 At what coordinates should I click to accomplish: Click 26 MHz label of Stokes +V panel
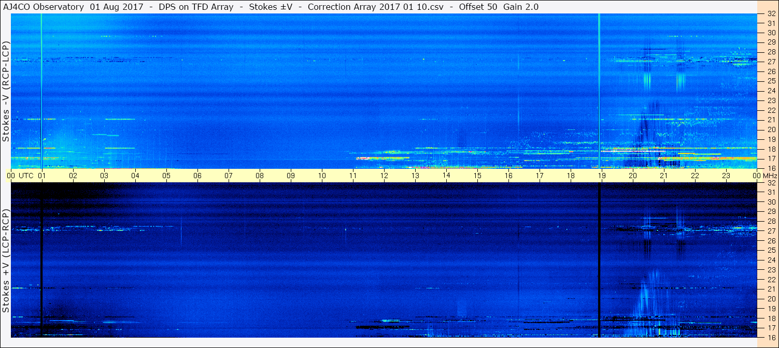tap(771, 240)
